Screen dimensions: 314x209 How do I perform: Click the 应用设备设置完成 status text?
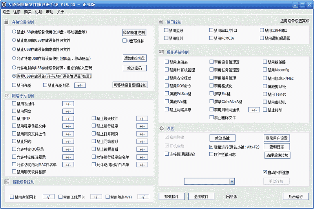(x=295, y=21)
